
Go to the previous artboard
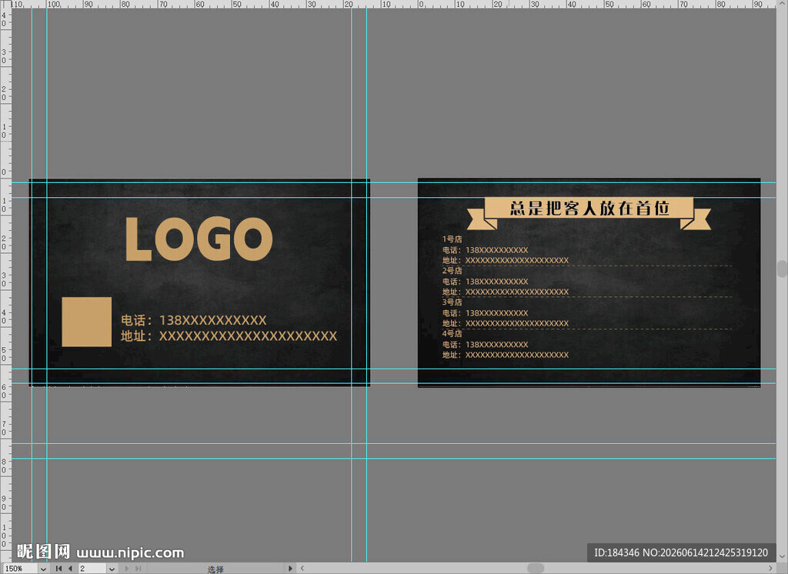point(70,569)
